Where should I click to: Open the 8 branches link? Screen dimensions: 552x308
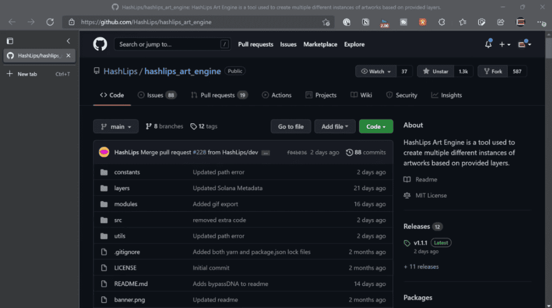[x=164, y=126]
